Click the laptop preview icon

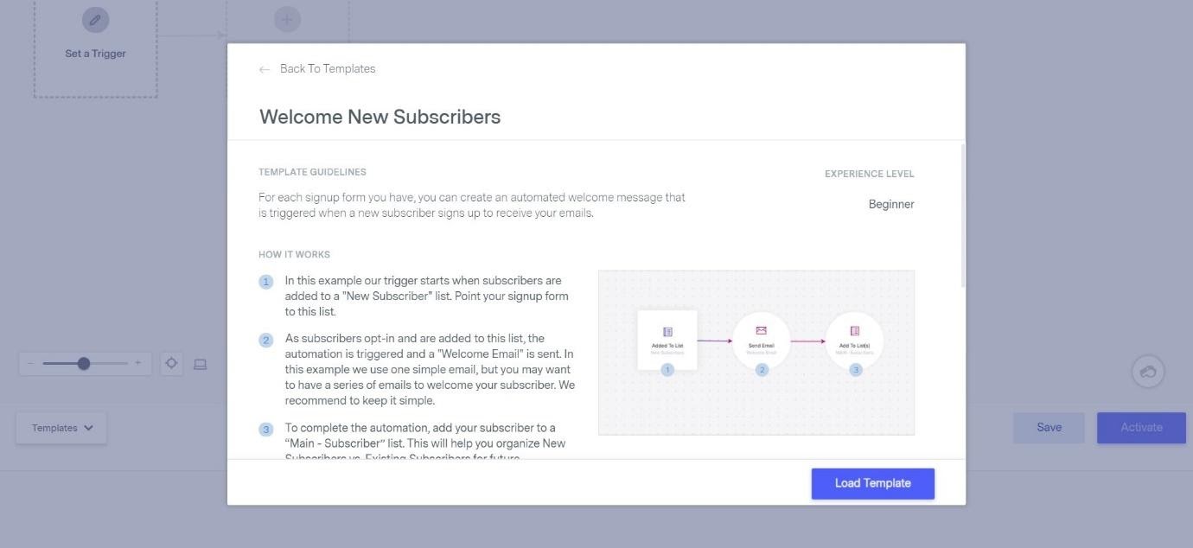click(x=200, y=364)
